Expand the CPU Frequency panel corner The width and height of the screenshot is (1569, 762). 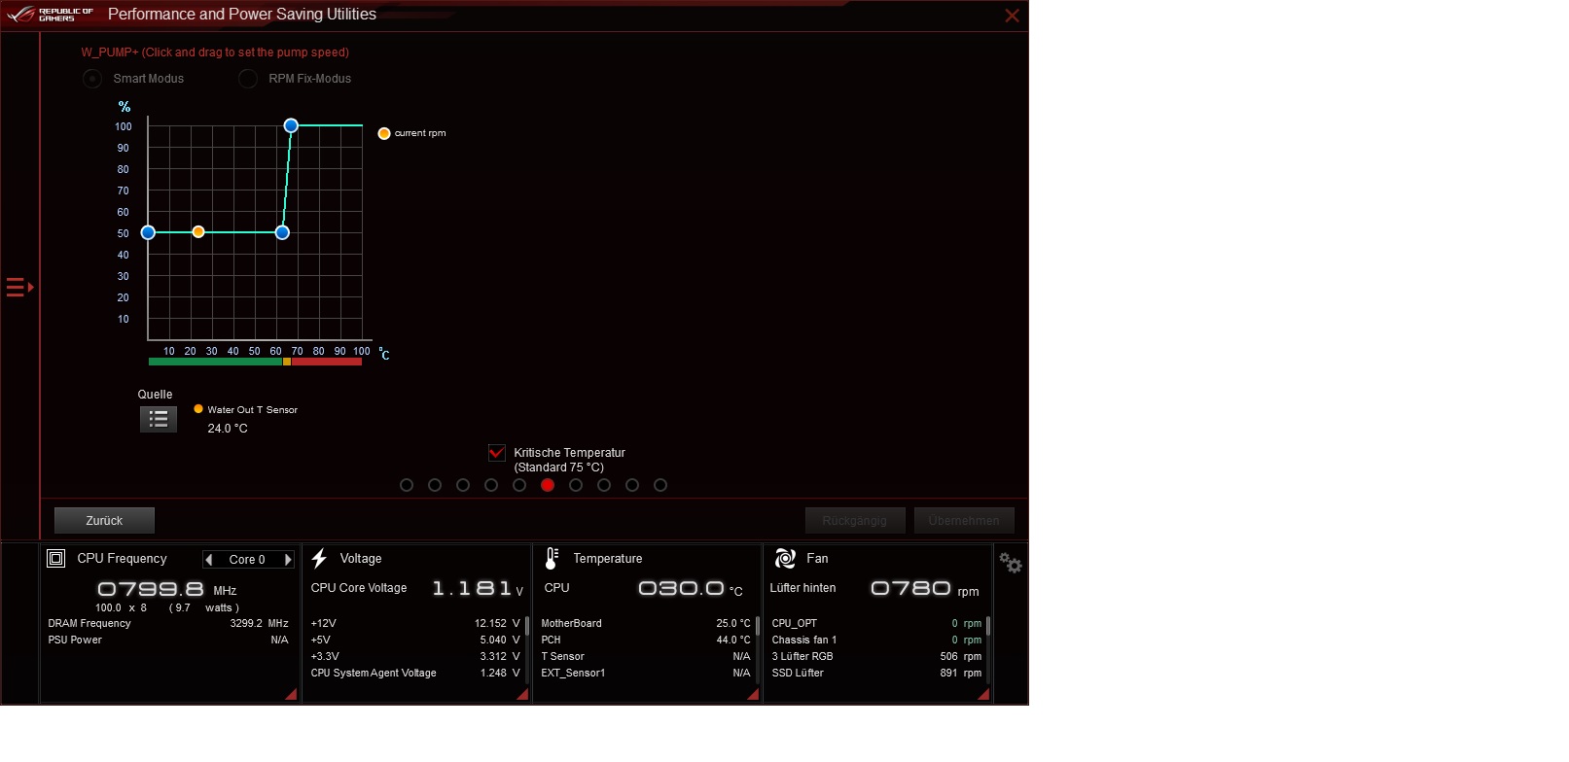coord(291,694)
